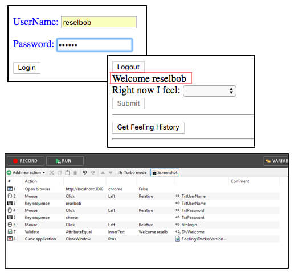Click the 'Validate' action cell
Viewport: 294px width, 274px height.
pyautogui.click(x=32, y=232)
